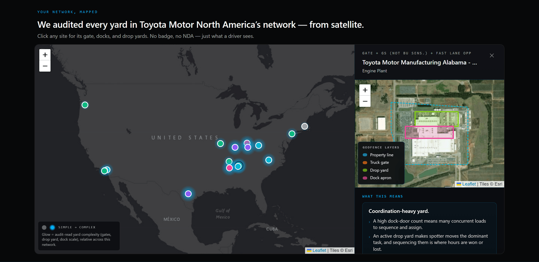Screen dimensions: 539x262
Task: Click the 'GATE + GS (NOT BU SENS.)' tag line
Action: [x=417, y=53]
